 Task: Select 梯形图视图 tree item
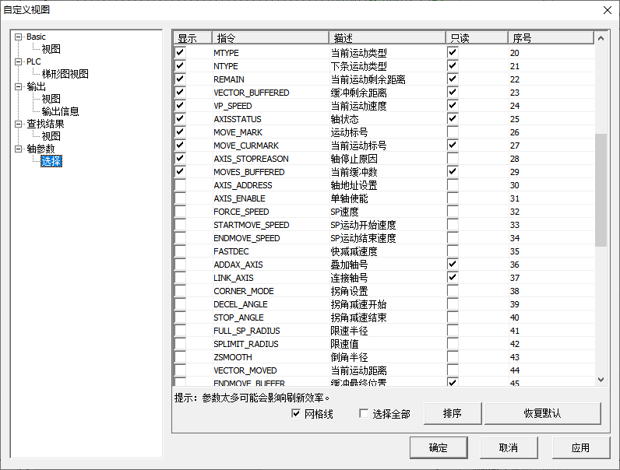click(65, 74)
